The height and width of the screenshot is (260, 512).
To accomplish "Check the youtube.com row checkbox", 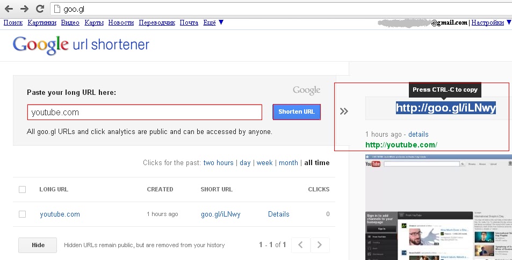I will pyautogui.click(x=22, y=214).
